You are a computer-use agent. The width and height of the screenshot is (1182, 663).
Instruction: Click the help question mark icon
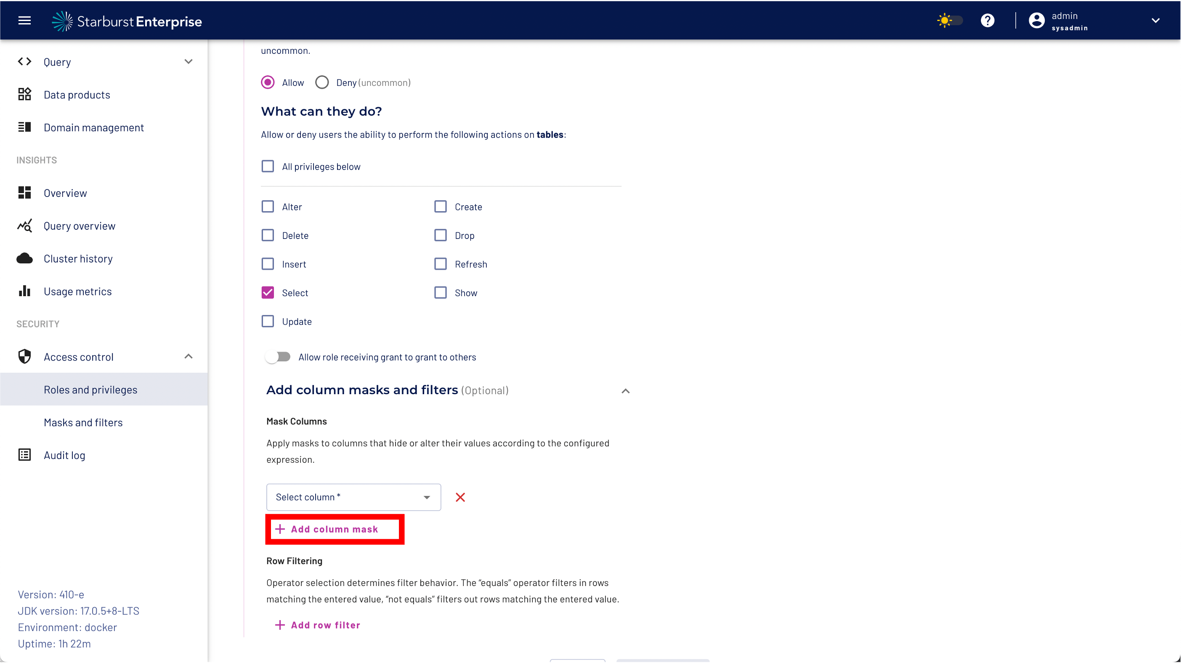pos(987,21)
